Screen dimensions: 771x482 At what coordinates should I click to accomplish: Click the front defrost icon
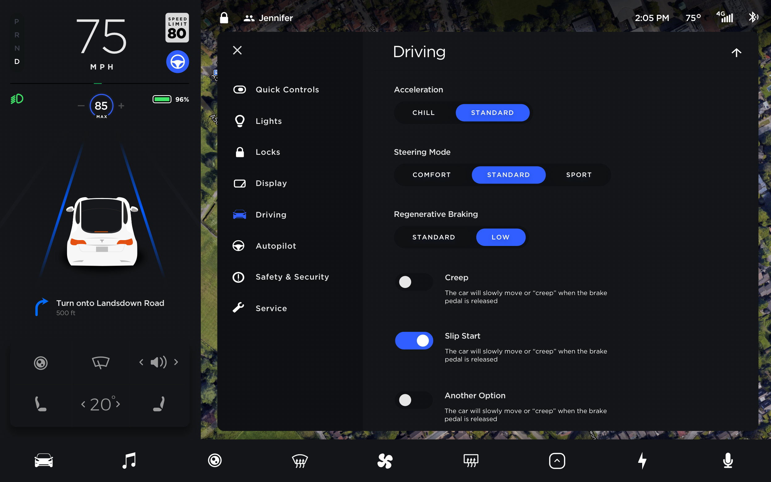click(300, 461)
